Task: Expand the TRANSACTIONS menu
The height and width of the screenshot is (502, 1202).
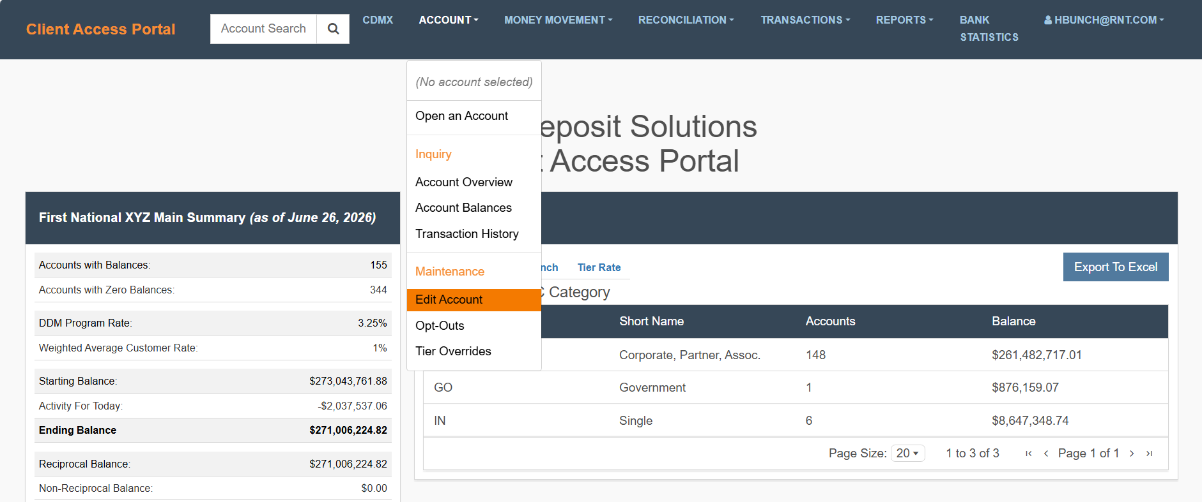Action: [x=805, y=20]
